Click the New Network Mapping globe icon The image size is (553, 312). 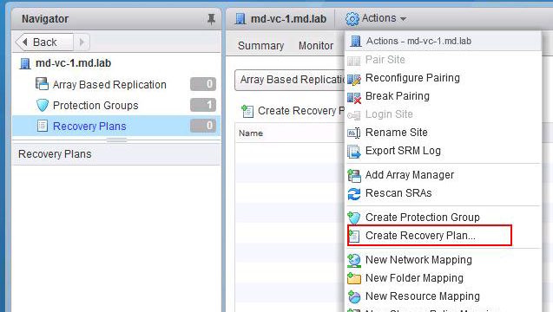[354, 261]
